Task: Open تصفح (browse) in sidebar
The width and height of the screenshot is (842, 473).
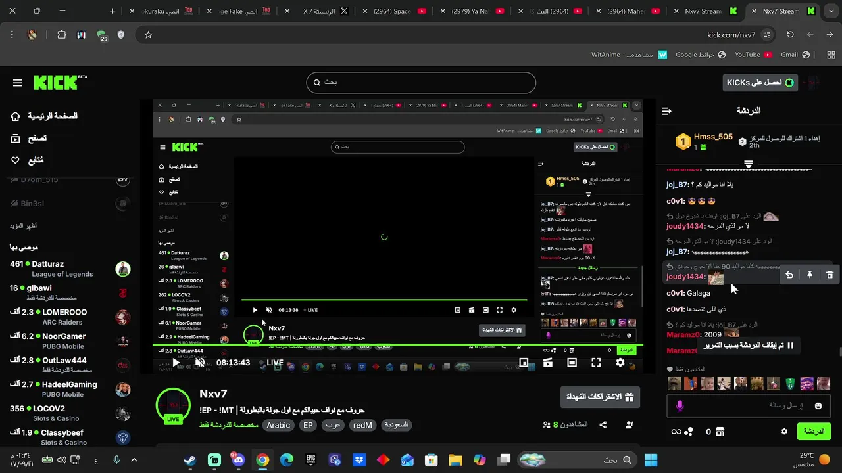Action: coord(29,138)
